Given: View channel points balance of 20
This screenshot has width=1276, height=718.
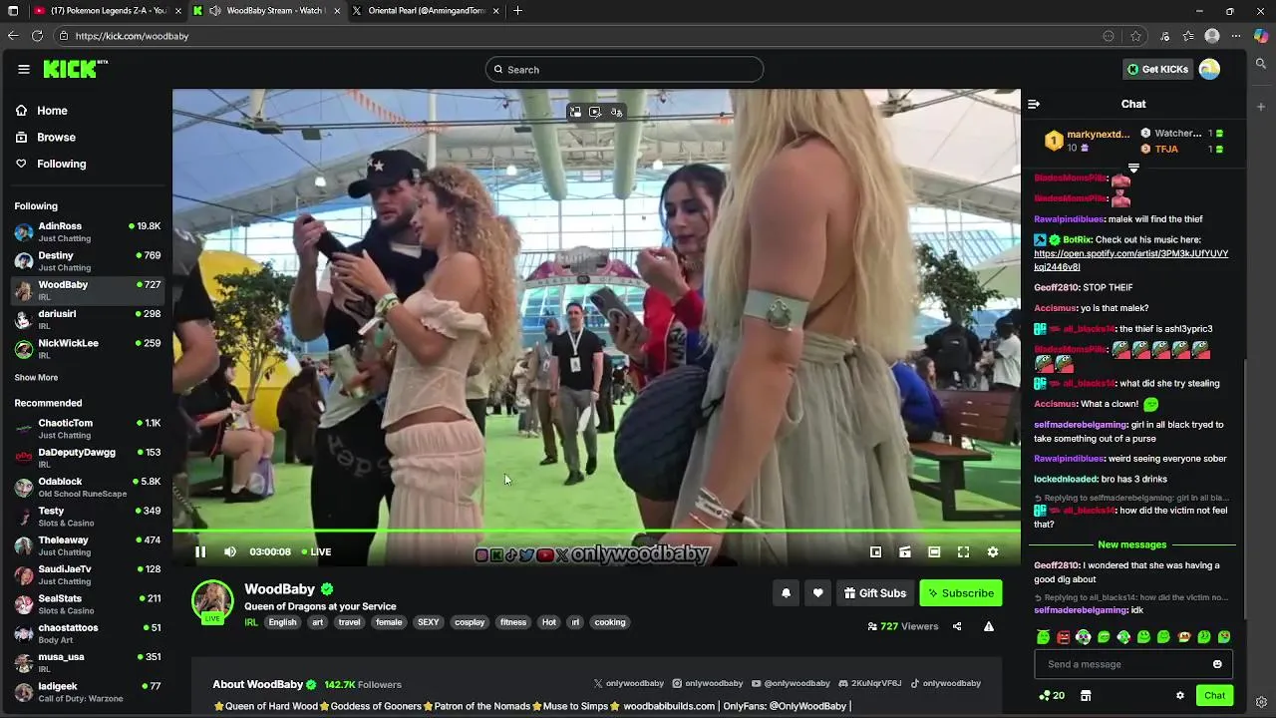Looking at the screenshot, I should pos(1052,695).
